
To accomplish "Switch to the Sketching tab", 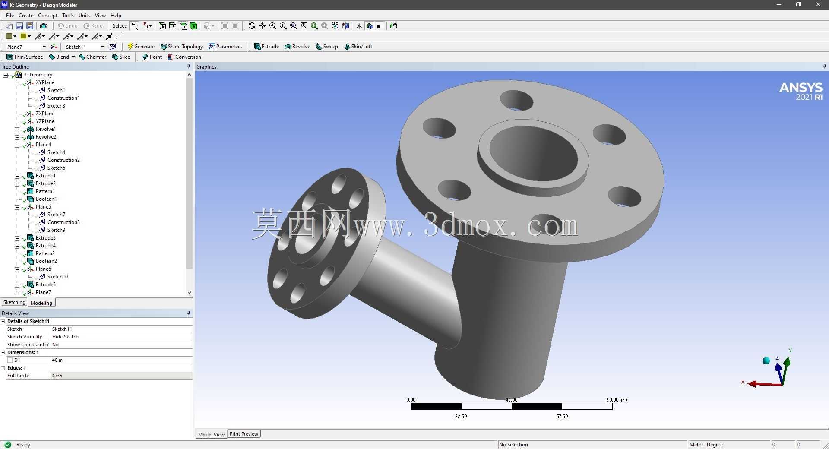I will tap(14, 302).
